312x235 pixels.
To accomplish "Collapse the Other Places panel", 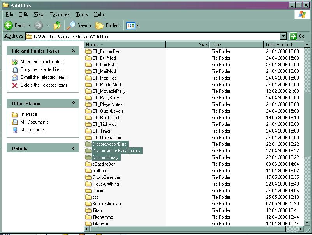I will (74, 103).
